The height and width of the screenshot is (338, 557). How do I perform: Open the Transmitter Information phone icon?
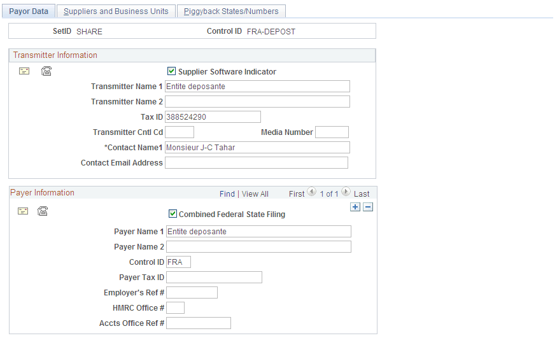[46, 71]
